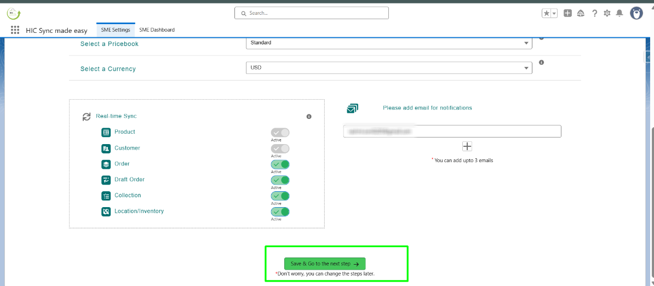Switch to the SME Dashboard tab
The width and height of the screenshot is (654, 286).
point(157,30)
